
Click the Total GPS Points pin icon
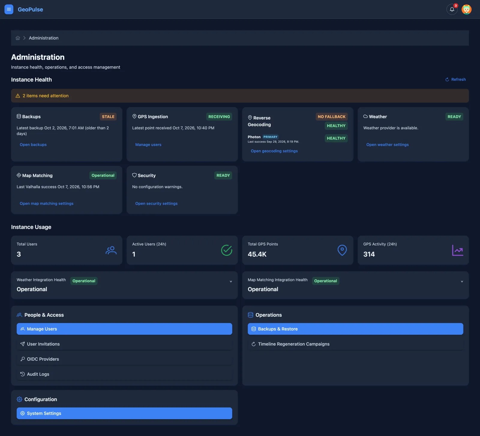(342, 250)
